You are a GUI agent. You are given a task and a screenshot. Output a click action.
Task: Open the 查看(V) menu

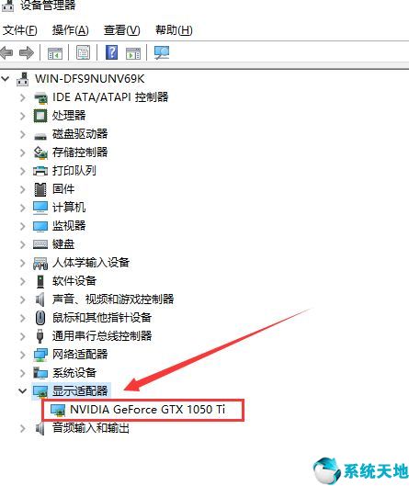tap(122, 30)
